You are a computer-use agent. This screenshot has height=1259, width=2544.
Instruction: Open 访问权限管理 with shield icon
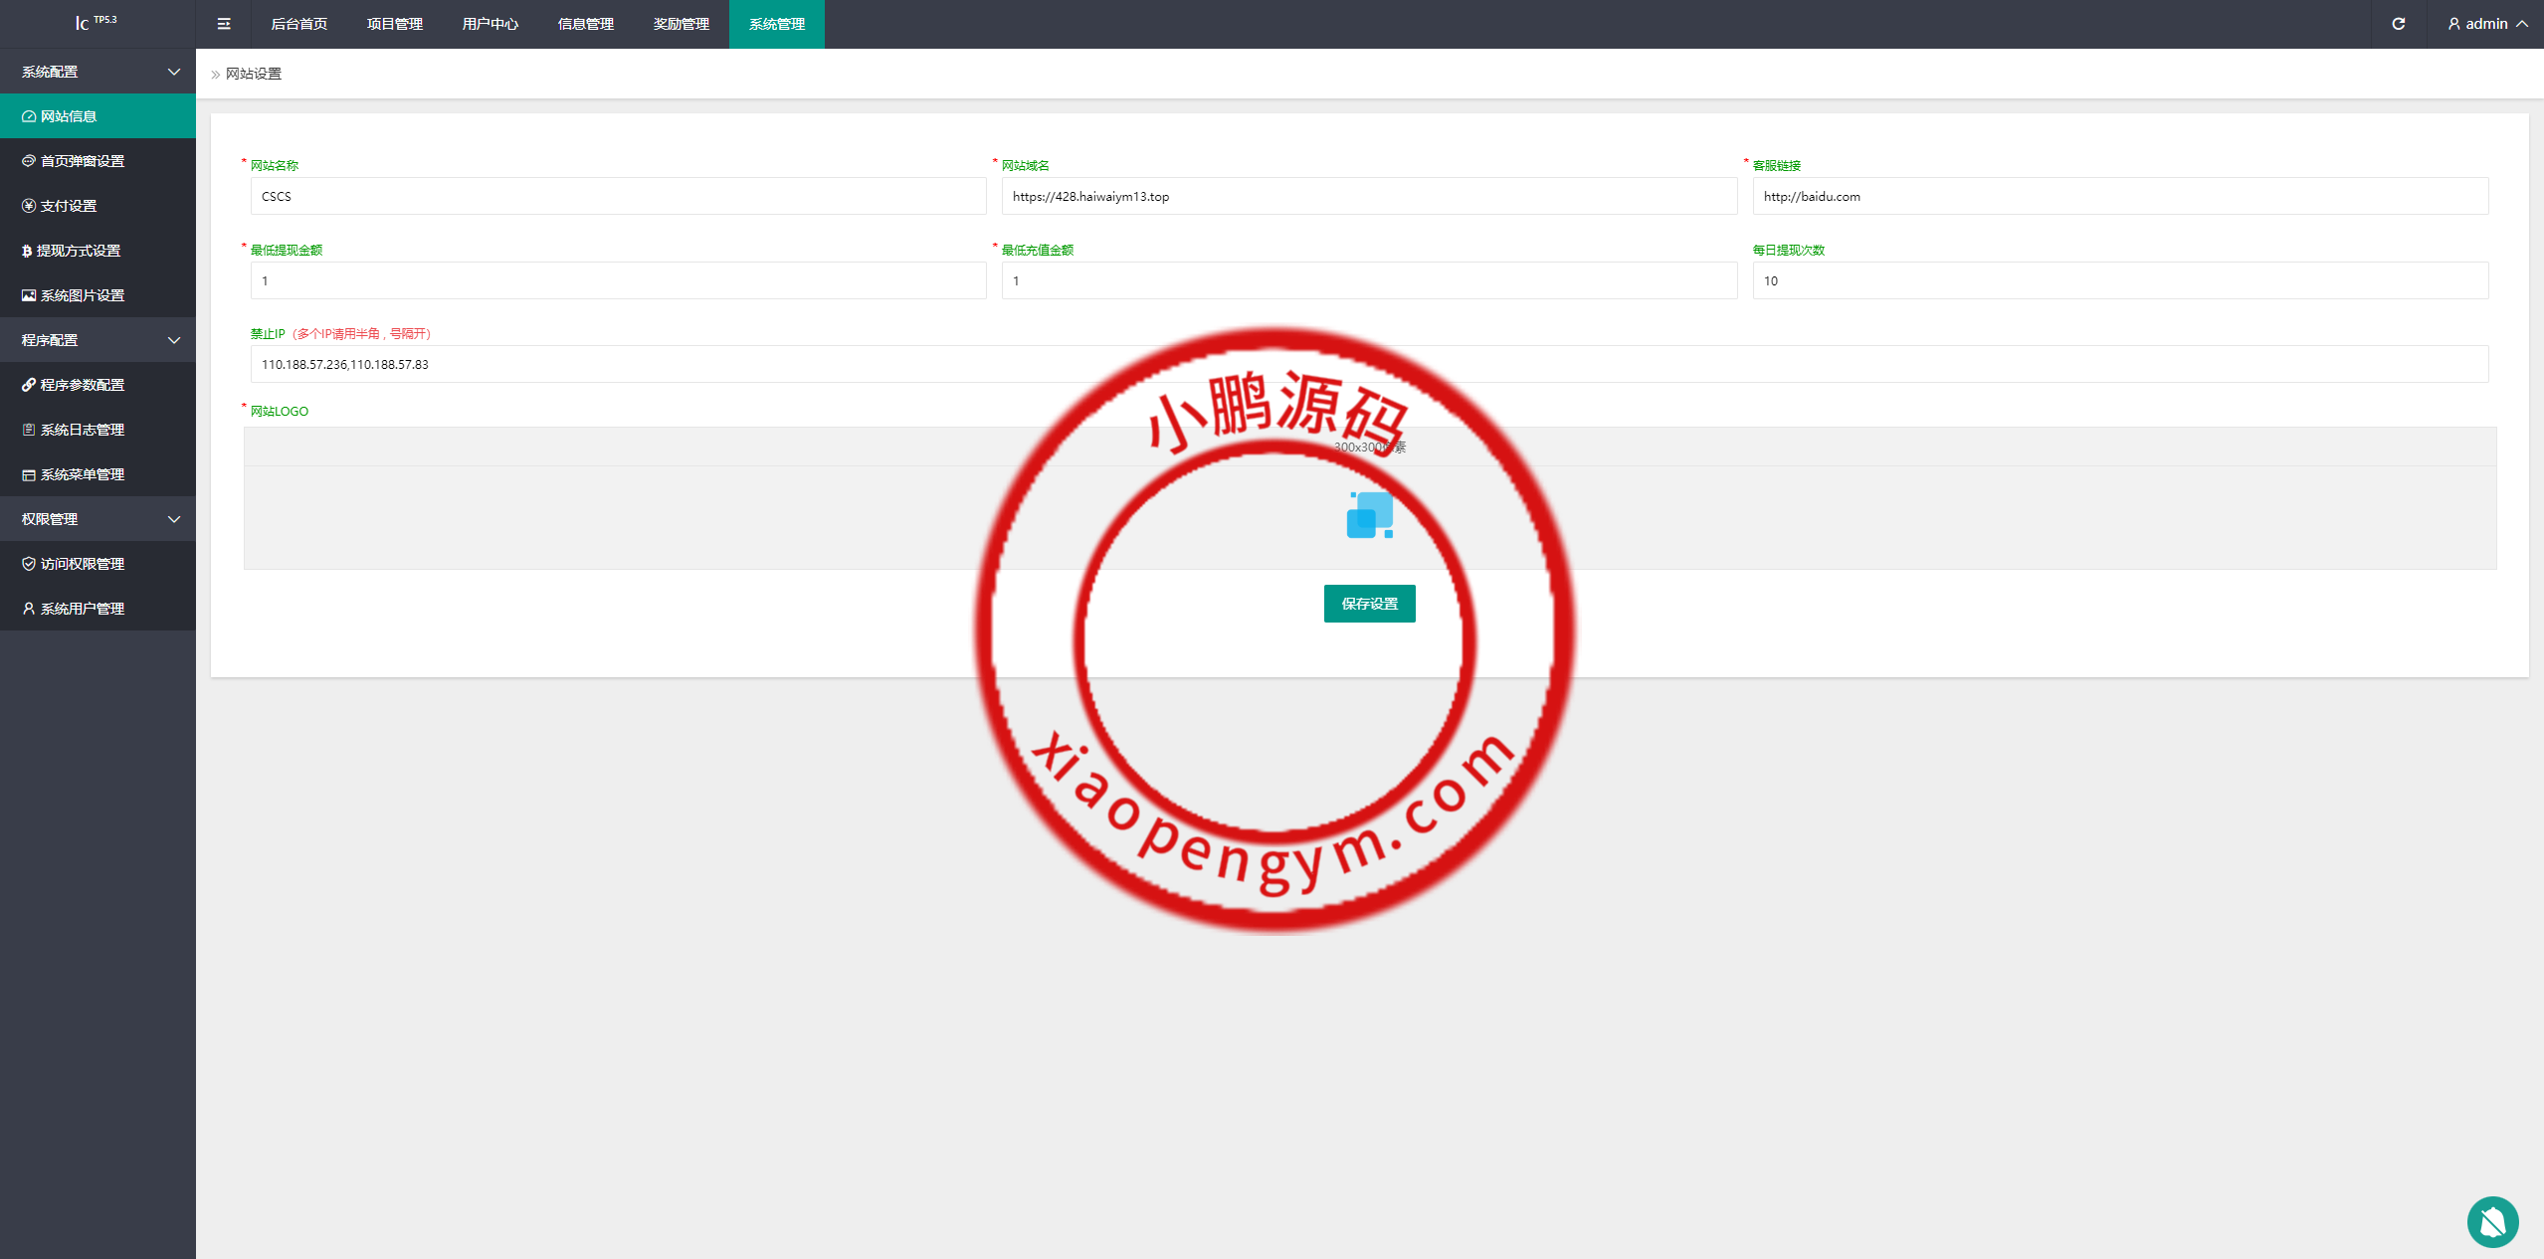(x=82, y=564)
